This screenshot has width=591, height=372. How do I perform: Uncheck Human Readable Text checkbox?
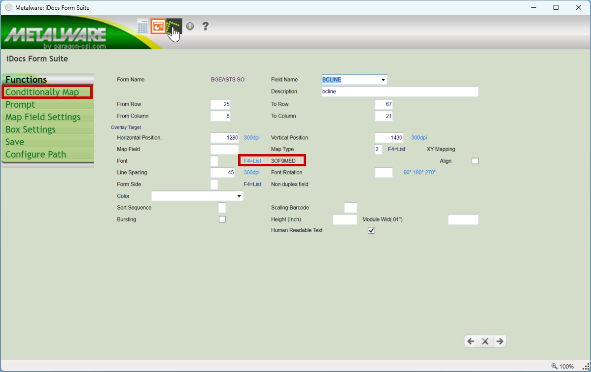371,230
